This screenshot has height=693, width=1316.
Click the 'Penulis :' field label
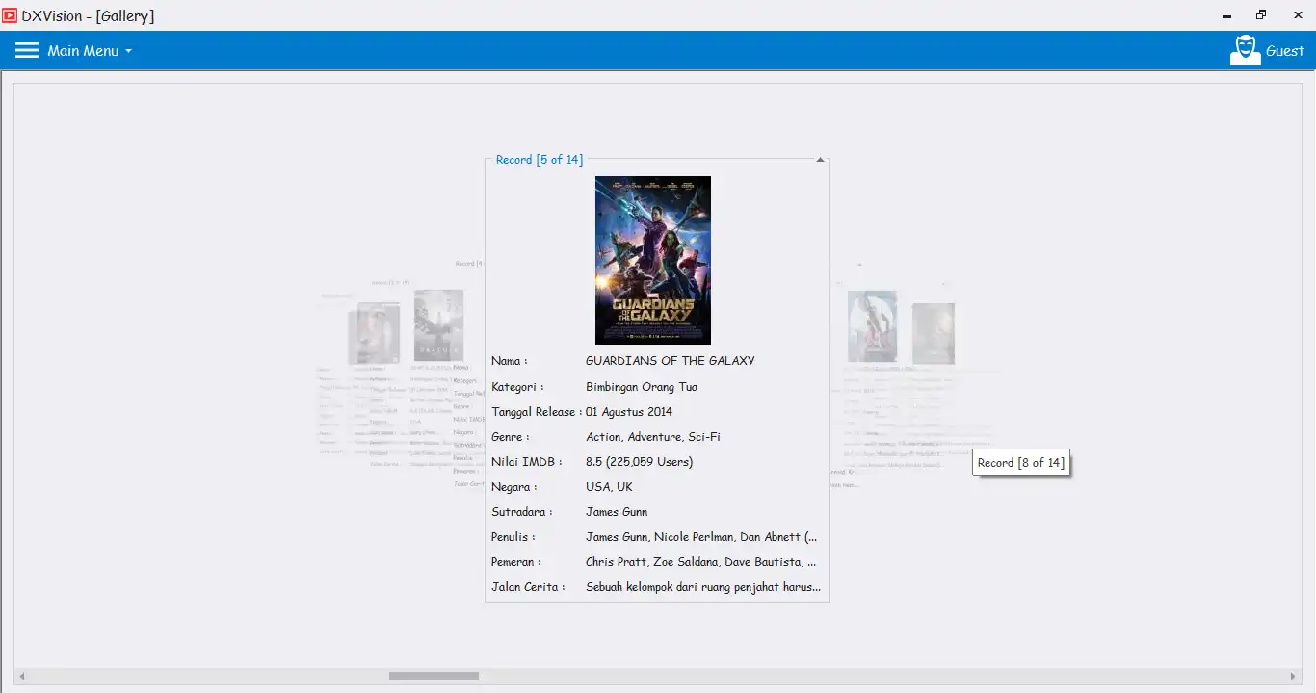[513, 537]
